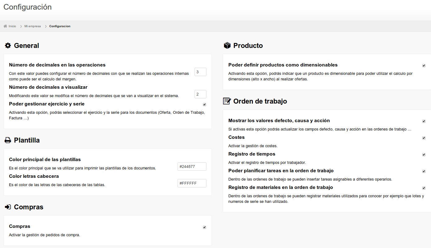Viewport: 431px width, 248px height.
Task: Click description about cabeceras de las tablas
Action: pos(57,185)
